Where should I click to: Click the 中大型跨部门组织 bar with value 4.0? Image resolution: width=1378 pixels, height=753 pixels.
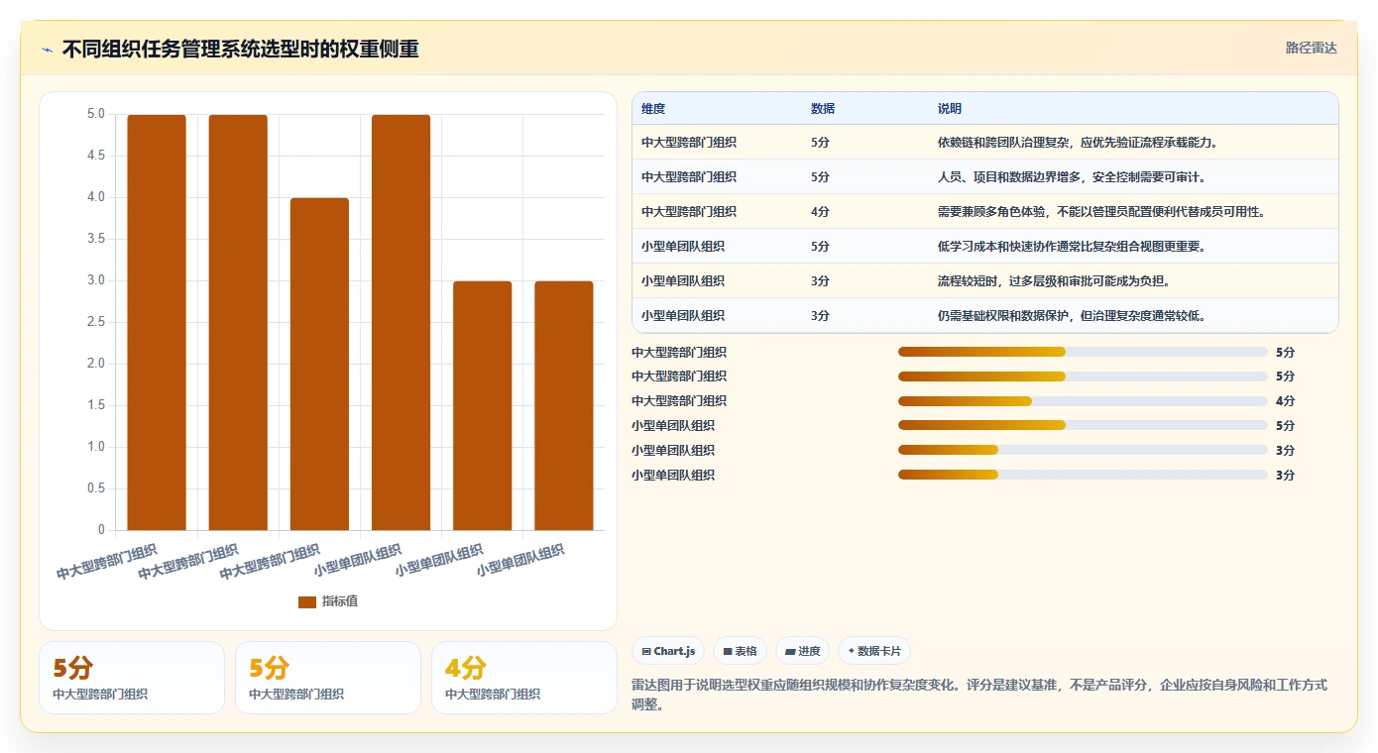(319, 364)
